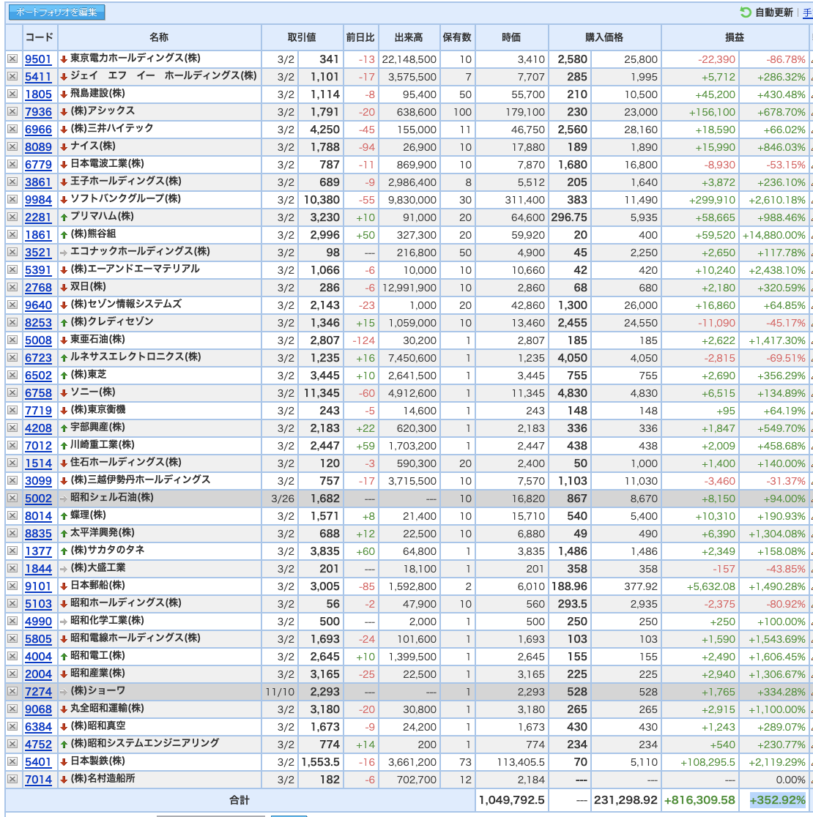Remove 6502 東芝 row via X icon
Screen dimensions: 813x817
(x=12, y=375)
